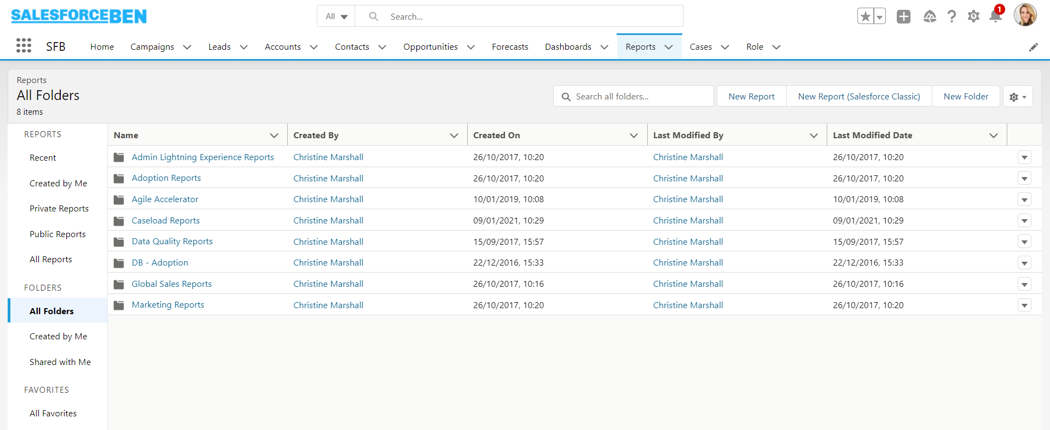Open the Agile Accelerator folder link

(x=165, y=199)
